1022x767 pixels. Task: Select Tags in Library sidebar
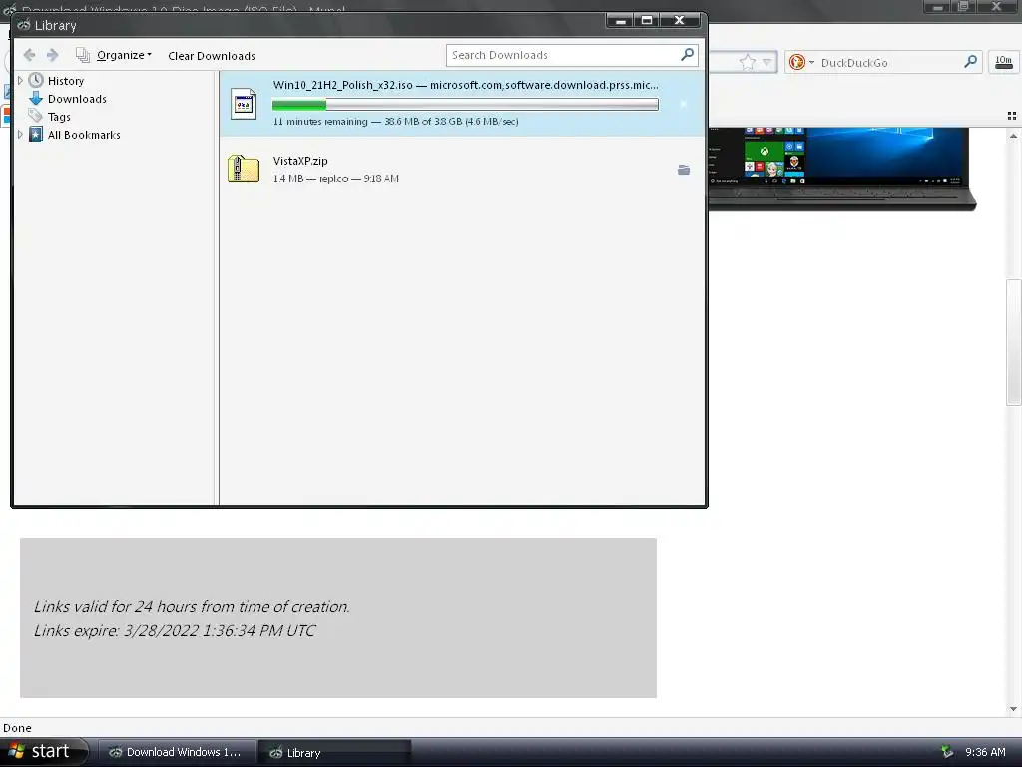point(59,117)
